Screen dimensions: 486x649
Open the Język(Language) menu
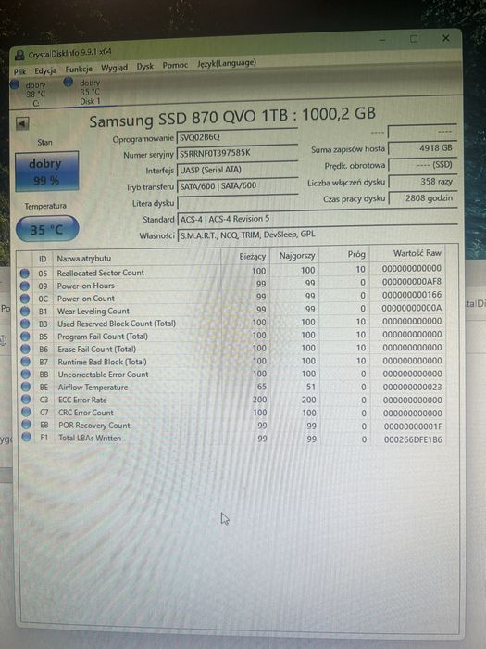coord(227,63)
